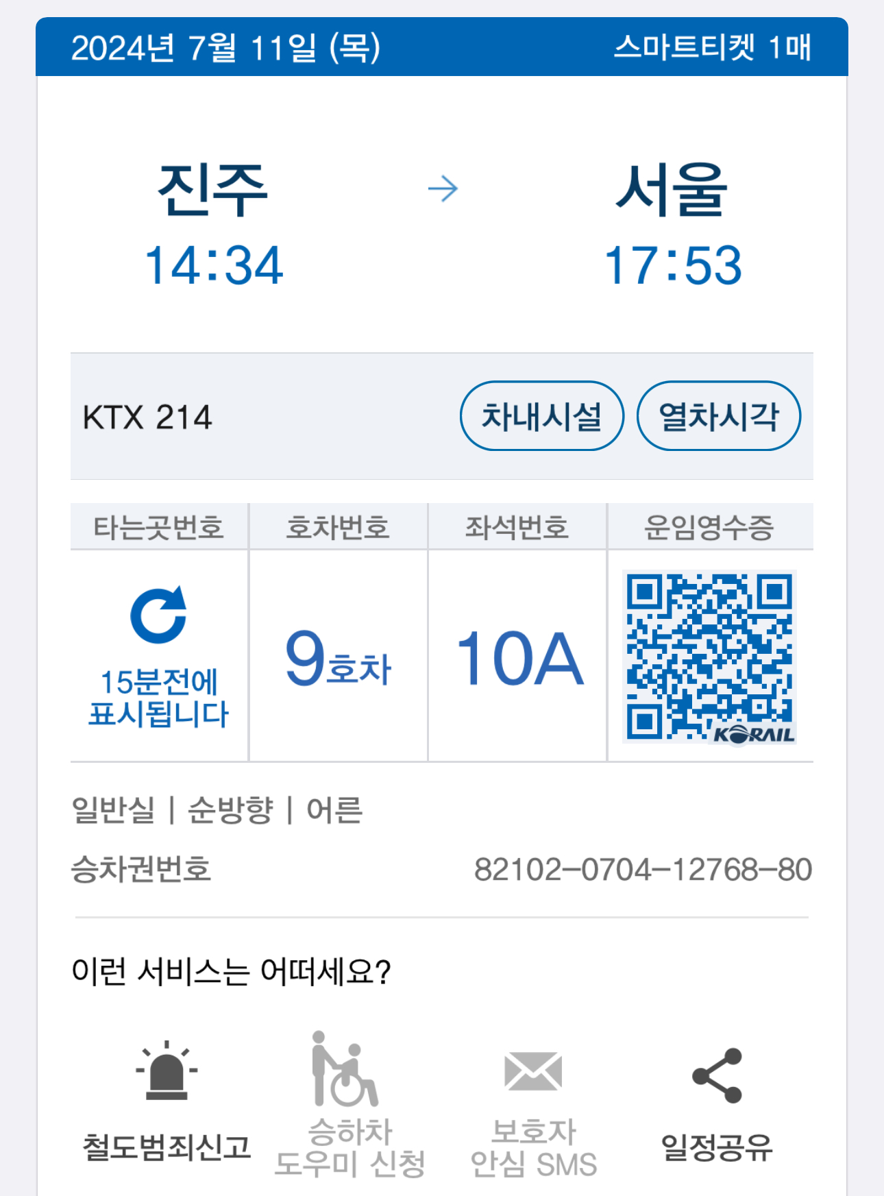Tap the 스마트티켓 1매 header text
Image resolution: width=884 pixels, height=1196 pixels.
click(713, 47)
